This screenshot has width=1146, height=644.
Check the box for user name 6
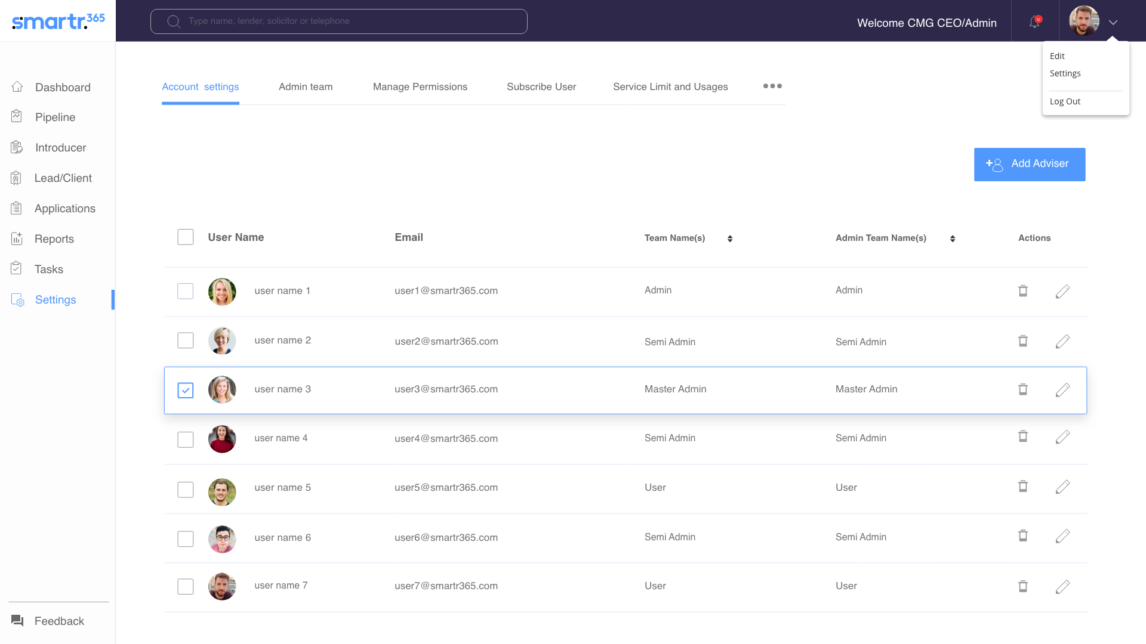186,539
